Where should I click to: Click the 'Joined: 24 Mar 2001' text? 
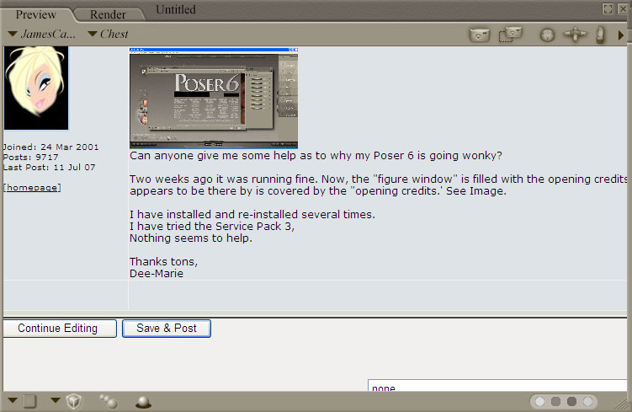pyautogui.click(x=50, y=147)
